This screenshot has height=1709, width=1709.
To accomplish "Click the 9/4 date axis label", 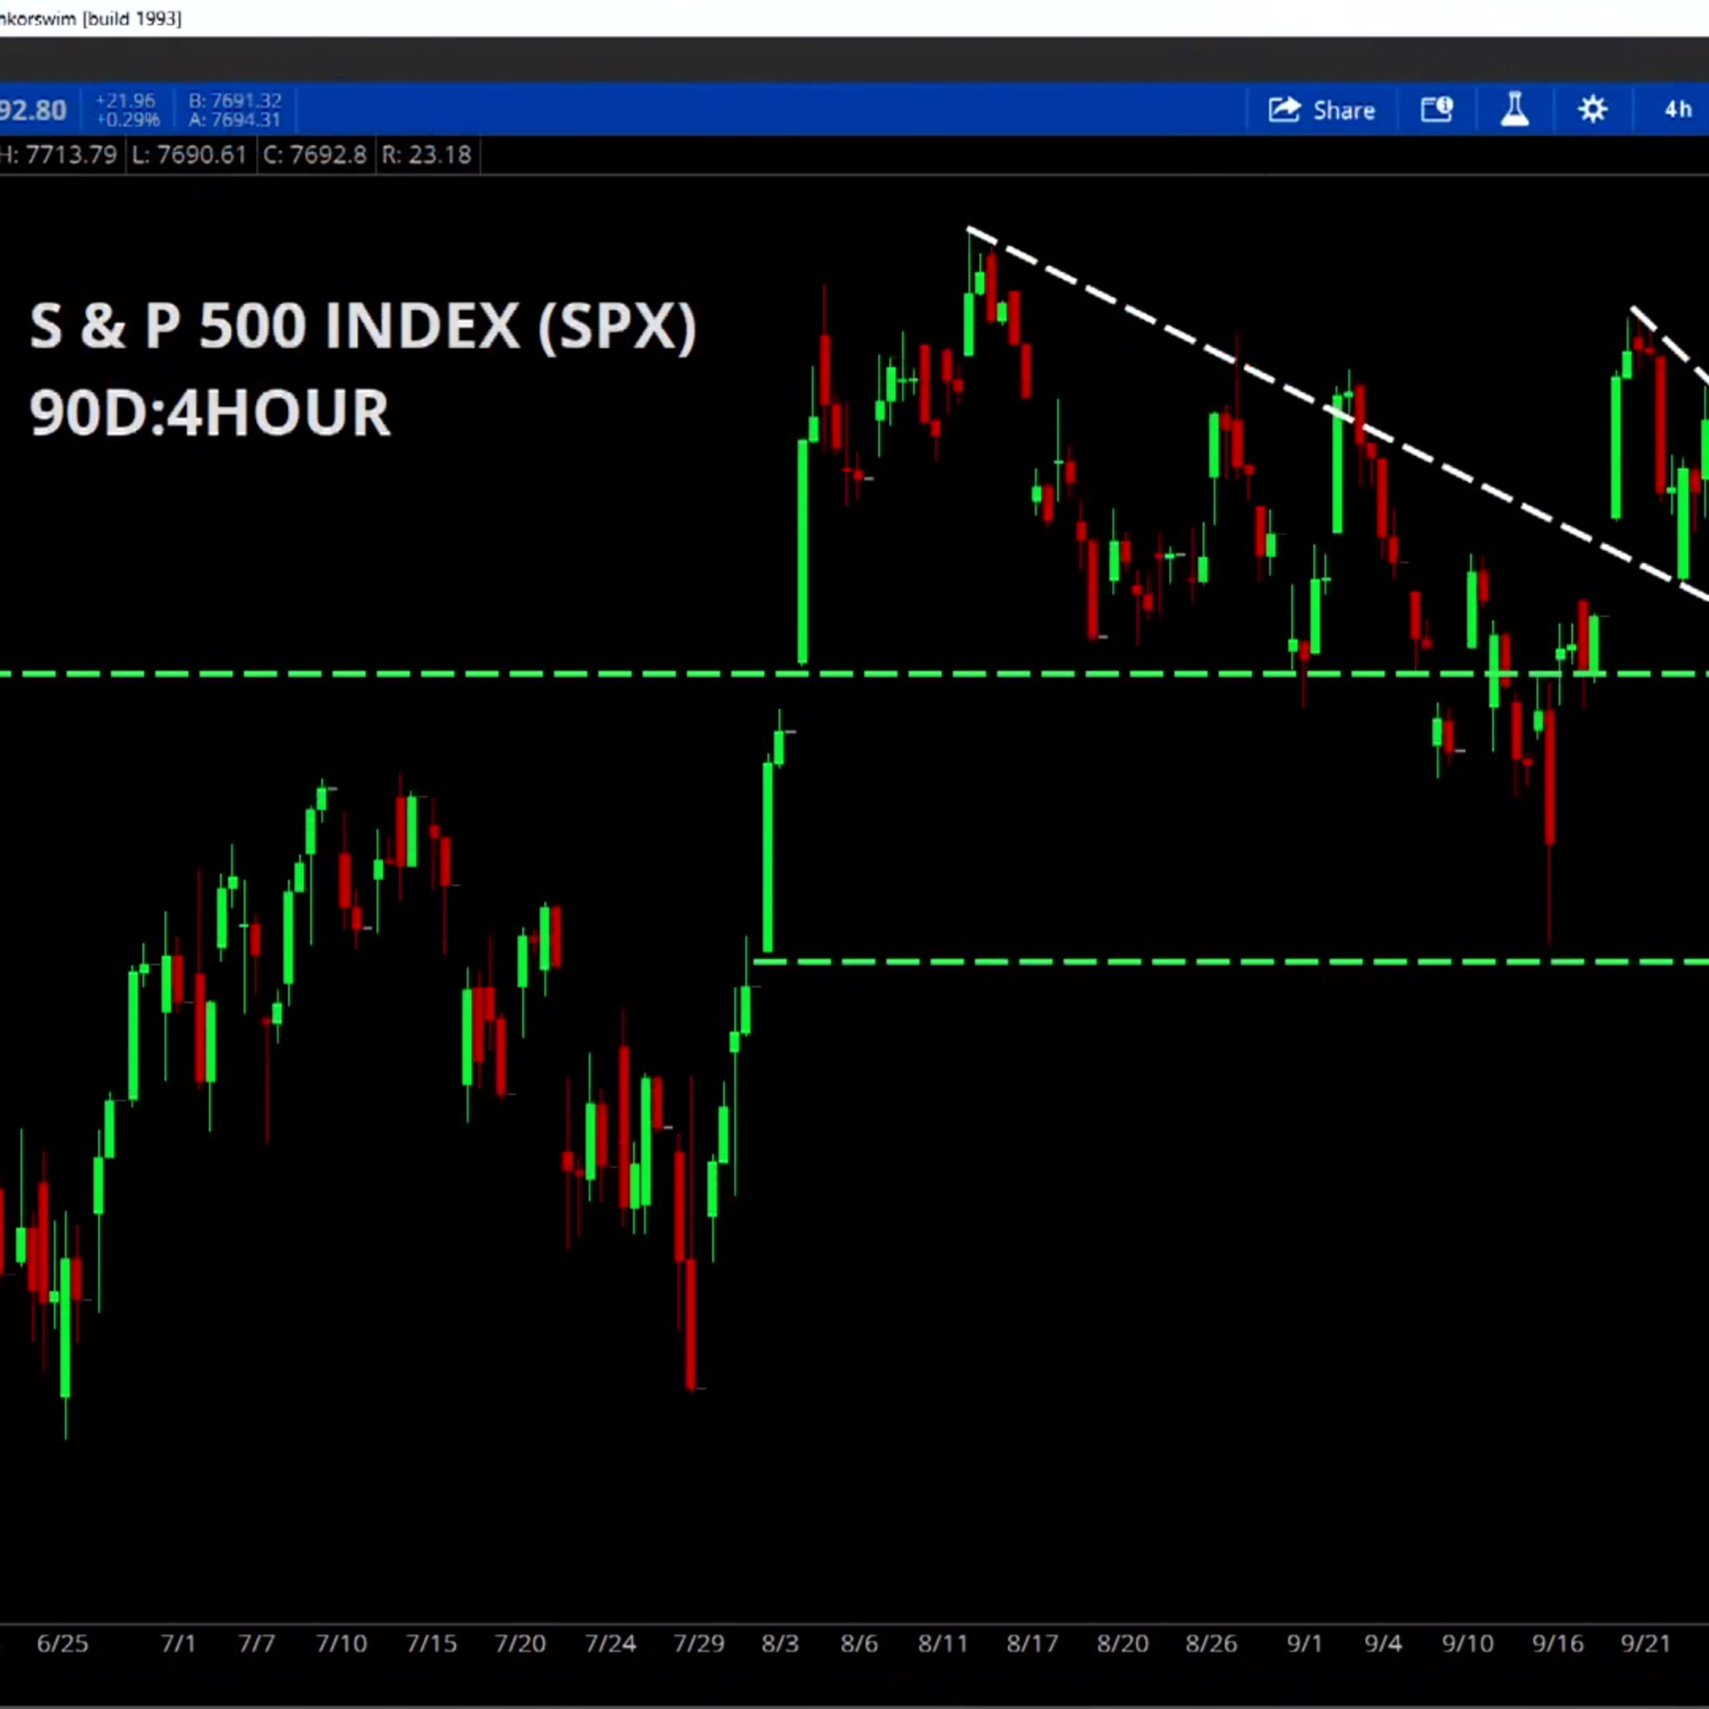I will [x=1383, y=1643].
